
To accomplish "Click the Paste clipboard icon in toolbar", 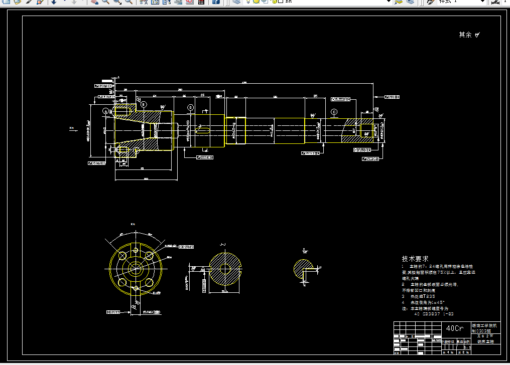I will click(x=17, y=2).
